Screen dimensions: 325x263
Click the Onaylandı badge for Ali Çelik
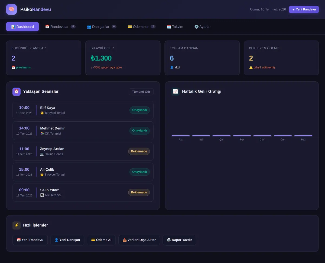(139, 172)
